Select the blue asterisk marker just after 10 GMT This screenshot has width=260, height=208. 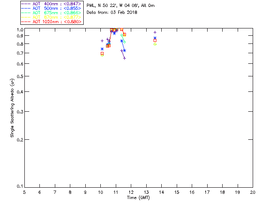(x=102, y=49)
